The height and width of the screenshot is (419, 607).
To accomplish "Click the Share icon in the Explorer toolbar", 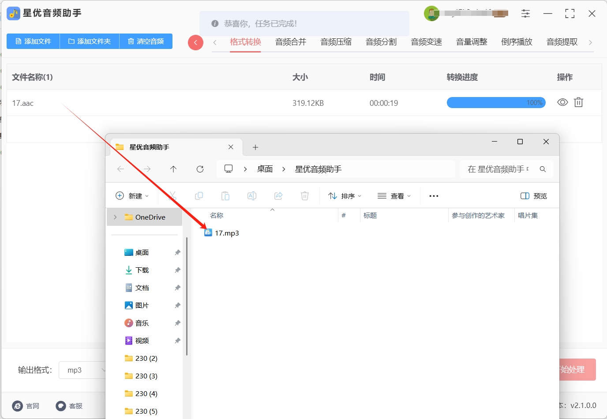I will click(278, 196).
